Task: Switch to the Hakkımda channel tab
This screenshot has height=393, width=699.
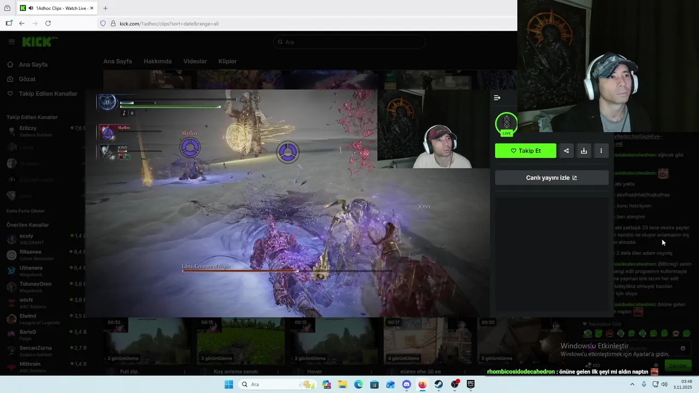Action: (x=157, y=61)
